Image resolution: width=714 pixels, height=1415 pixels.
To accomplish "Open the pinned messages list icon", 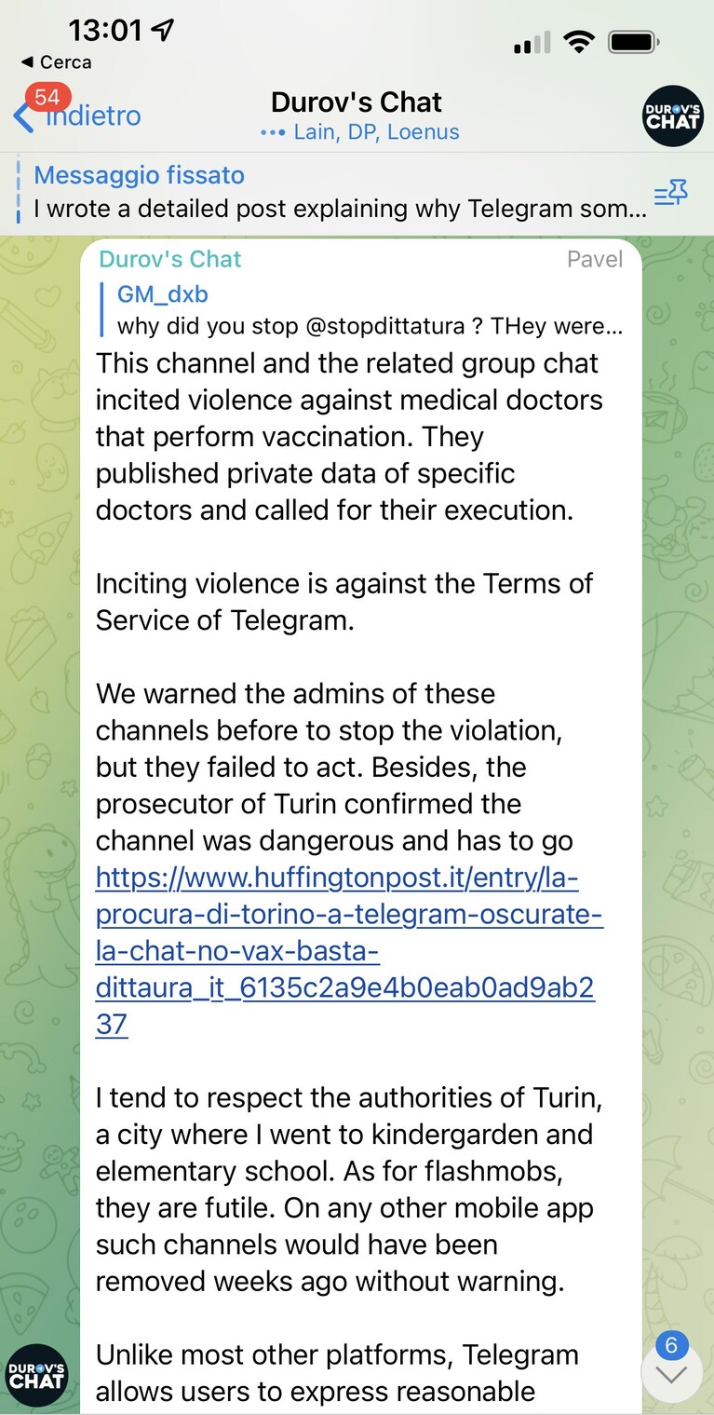I will click(x=671, y=193).
